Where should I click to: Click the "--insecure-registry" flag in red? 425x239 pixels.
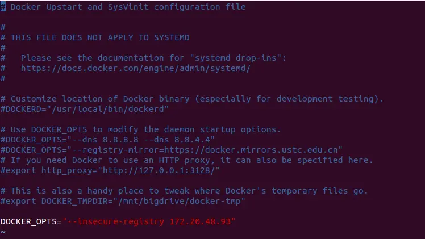click(116, 221)
